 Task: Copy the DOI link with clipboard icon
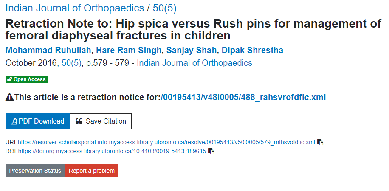211,151
